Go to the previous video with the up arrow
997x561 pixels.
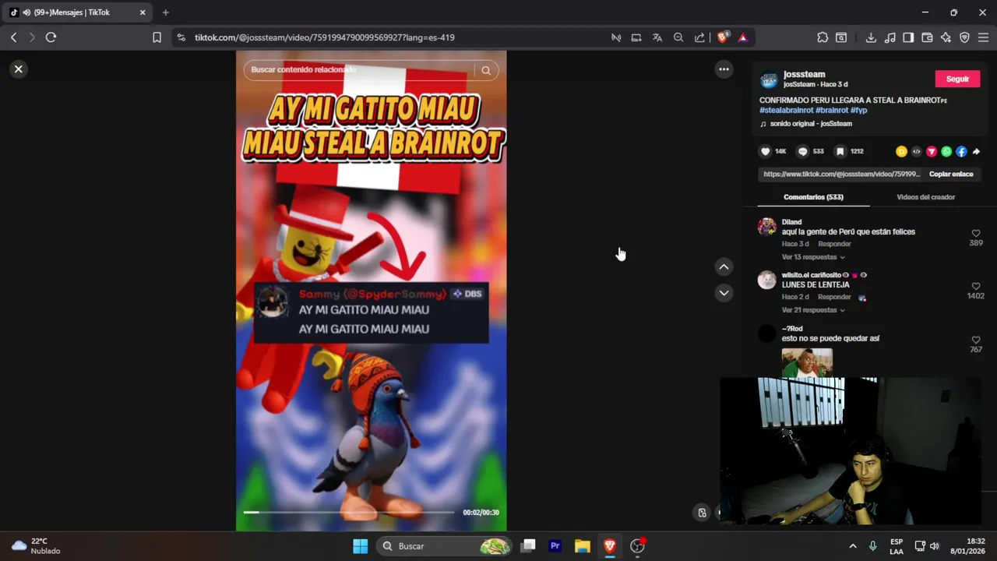click(724, 267)
